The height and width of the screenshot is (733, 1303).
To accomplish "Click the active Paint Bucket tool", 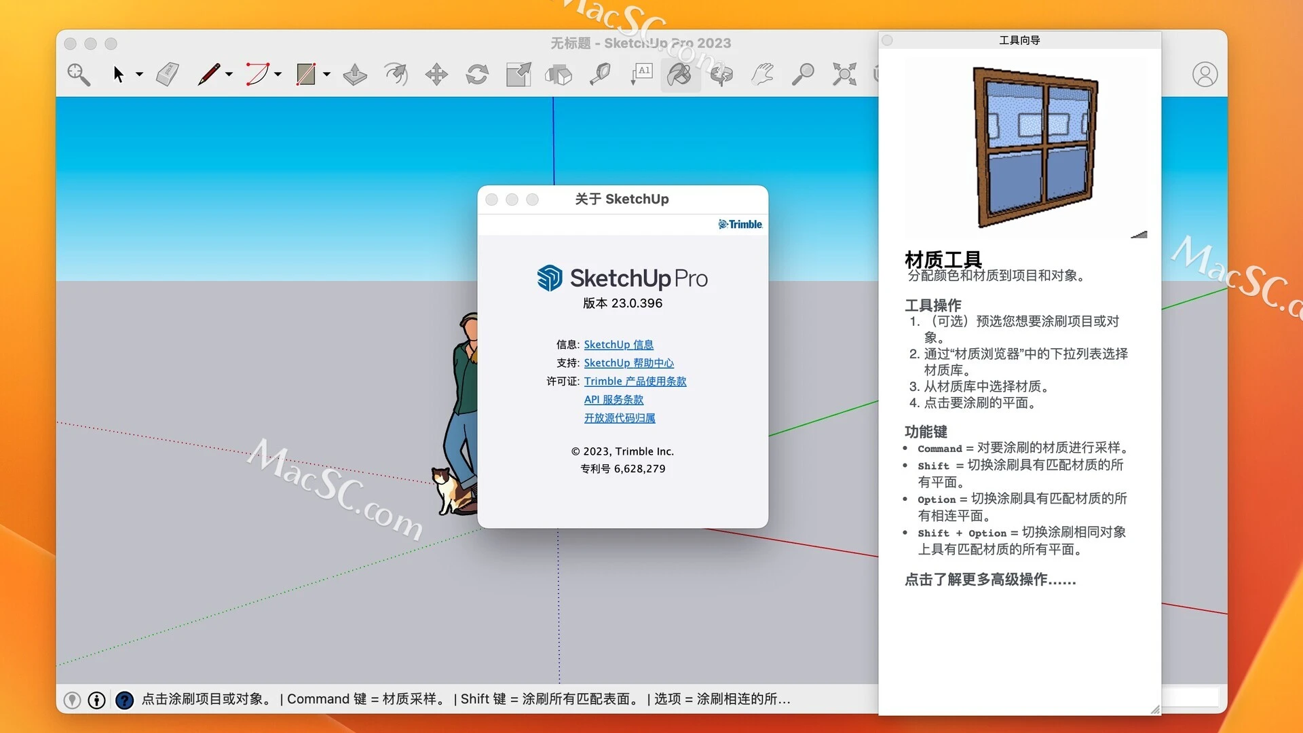I will click(680, 75).
